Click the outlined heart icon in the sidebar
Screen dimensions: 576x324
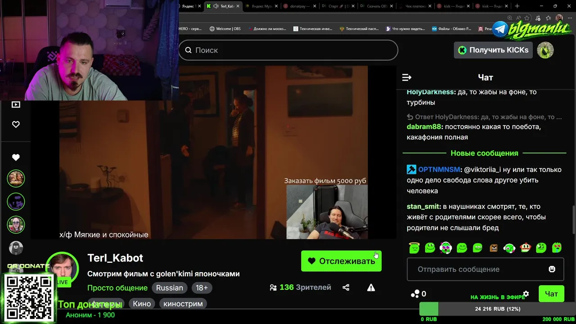coord(16,124)
